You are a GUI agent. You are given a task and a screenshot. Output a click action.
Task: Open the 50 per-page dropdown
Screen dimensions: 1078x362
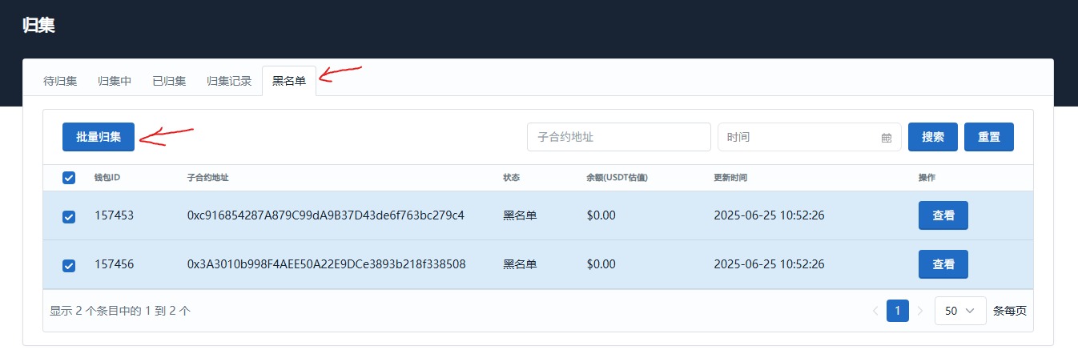(959, 311)
